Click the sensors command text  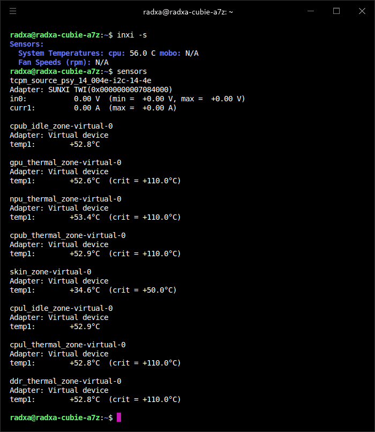pyautogui.click(x=132, y=71)
